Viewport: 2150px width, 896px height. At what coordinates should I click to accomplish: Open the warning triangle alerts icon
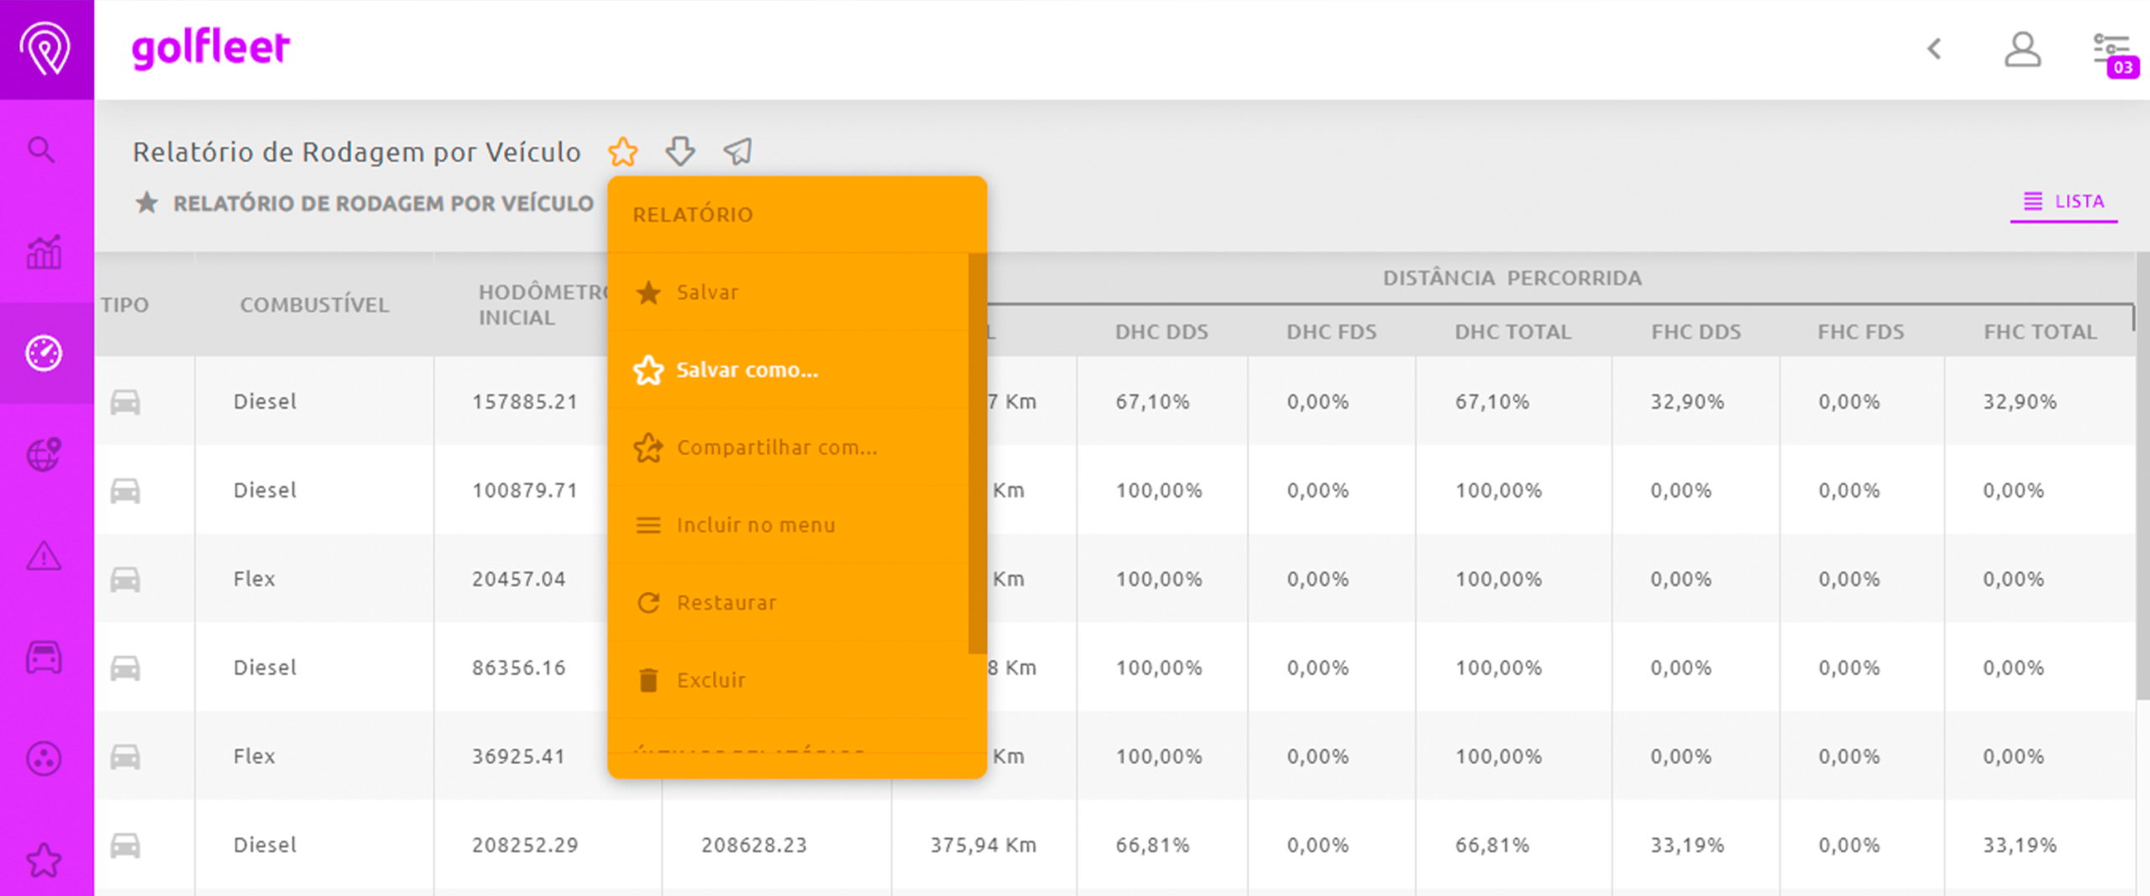(x=44, y=556)
